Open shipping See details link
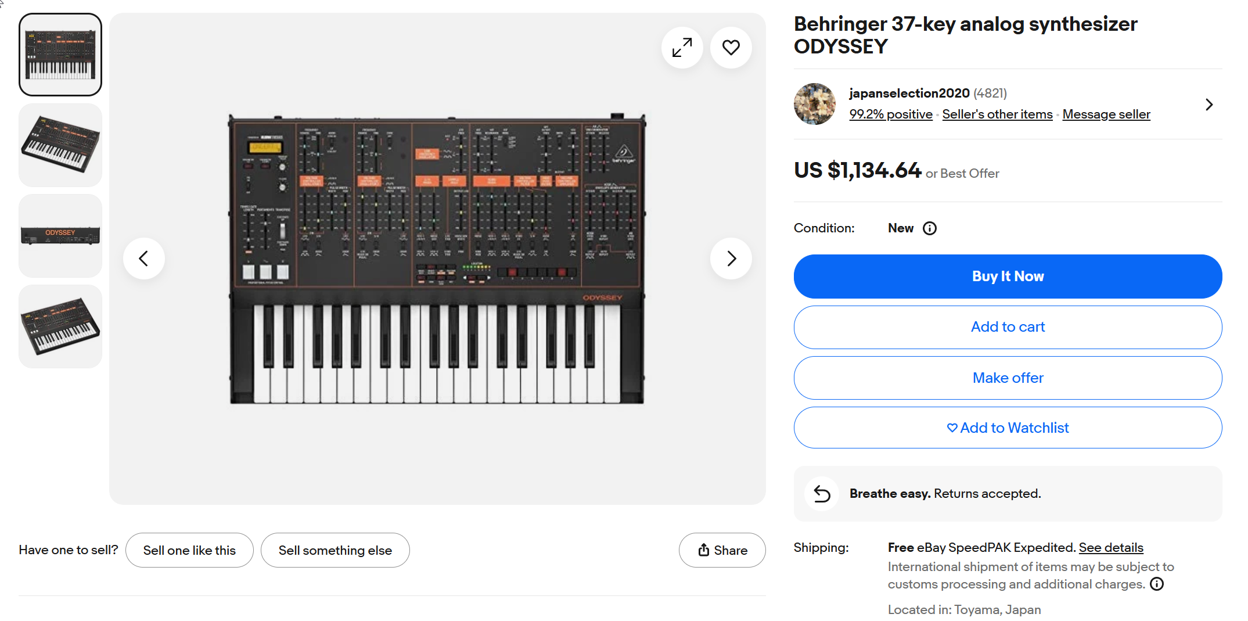Image resolution: width=1248 pixels, height=621 pixels. pyautogui.click(x=1110, y=547)
